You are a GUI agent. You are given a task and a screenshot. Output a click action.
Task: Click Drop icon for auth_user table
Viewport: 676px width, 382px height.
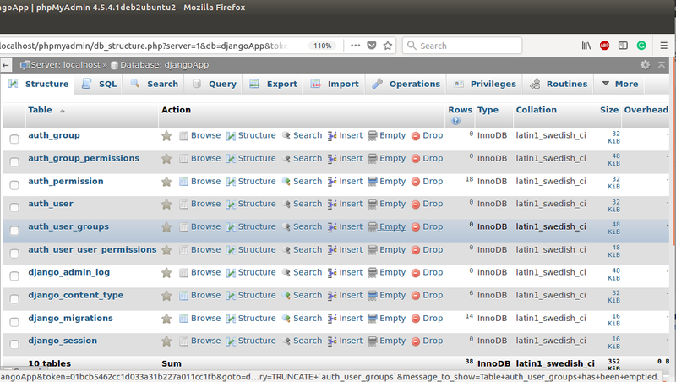pyautogui.click(x=416, y=205)
